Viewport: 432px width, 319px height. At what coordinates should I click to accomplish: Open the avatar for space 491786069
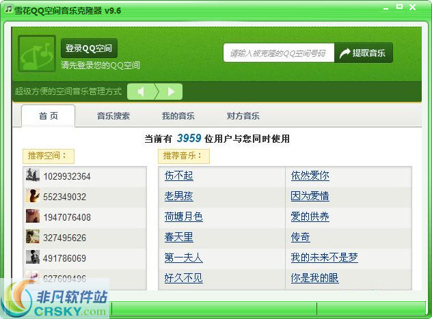pyautogui.click(x=33, y=257)
